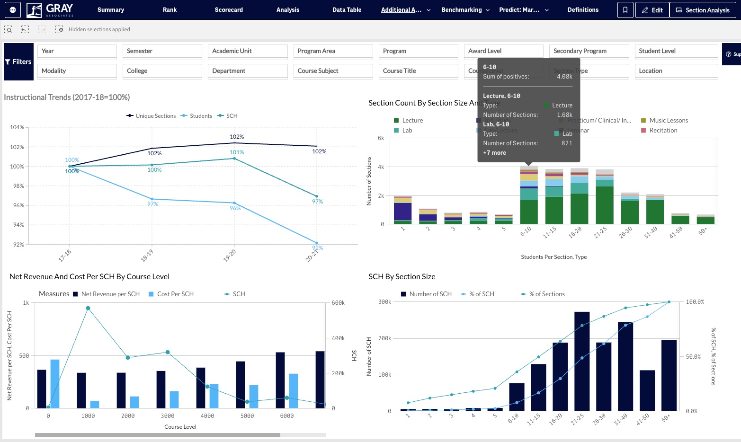Toggle the % of Sections legend series

pos(543,294)
